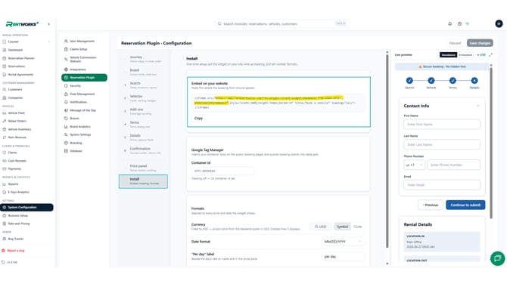This screenshot has width=507, height=284.
Task: Expand the Counter sidebar submenu chevron
Action: (x=49, y=42)
